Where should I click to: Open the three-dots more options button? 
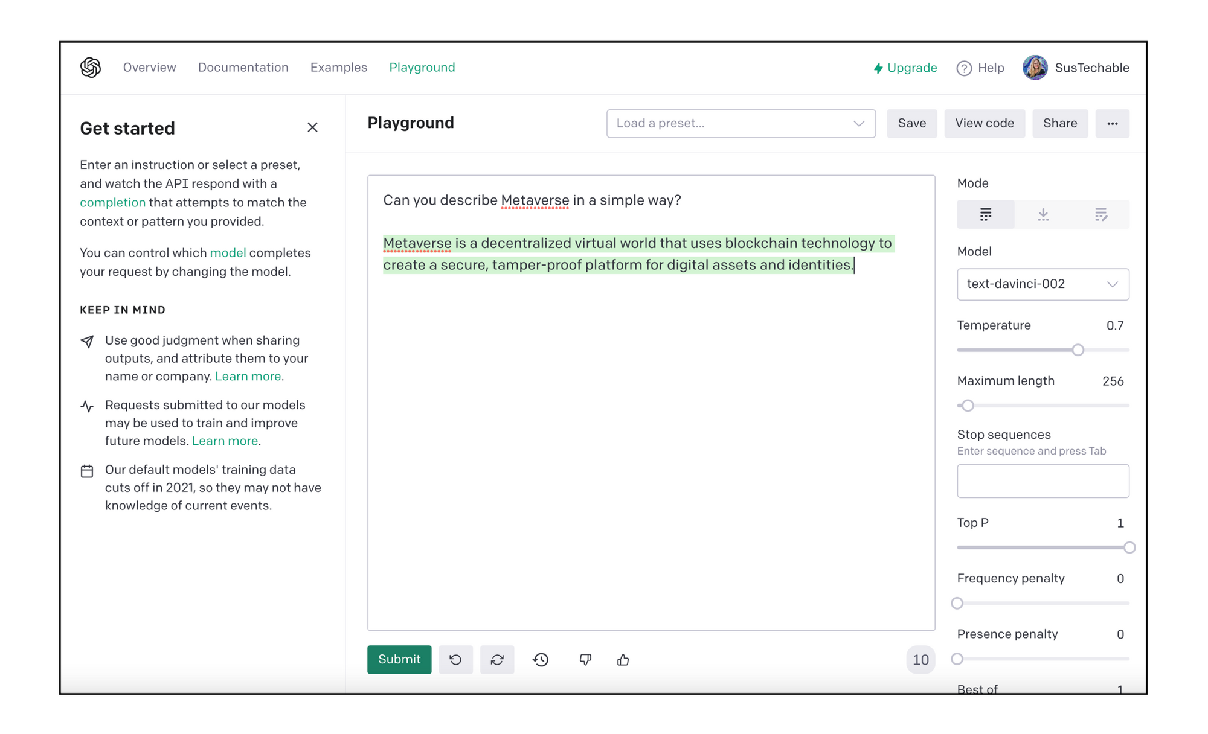click(x=1112, y=124)
